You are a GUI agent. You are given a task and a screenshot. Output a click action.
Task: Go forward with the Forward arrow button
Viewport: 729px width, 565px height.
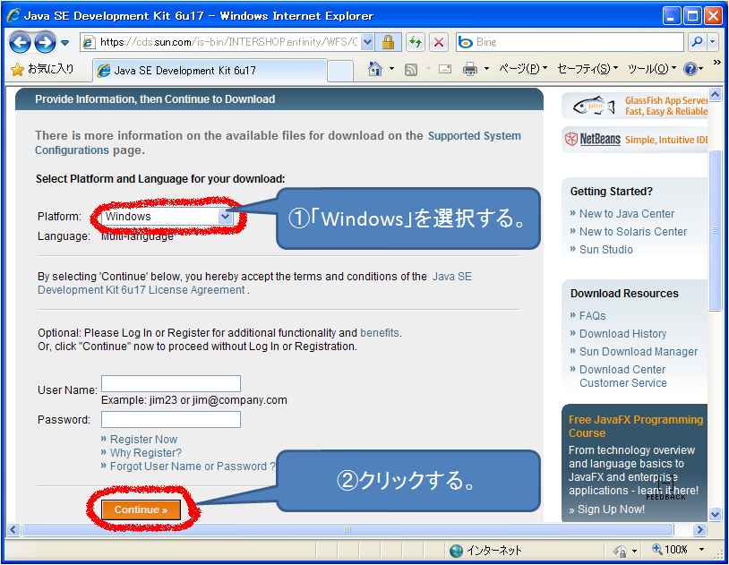(45, 43)
